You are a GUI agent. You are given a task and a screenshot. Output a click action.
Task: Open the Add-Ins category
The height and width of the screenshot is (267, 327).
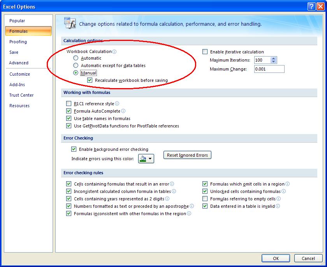coord(28,85)
